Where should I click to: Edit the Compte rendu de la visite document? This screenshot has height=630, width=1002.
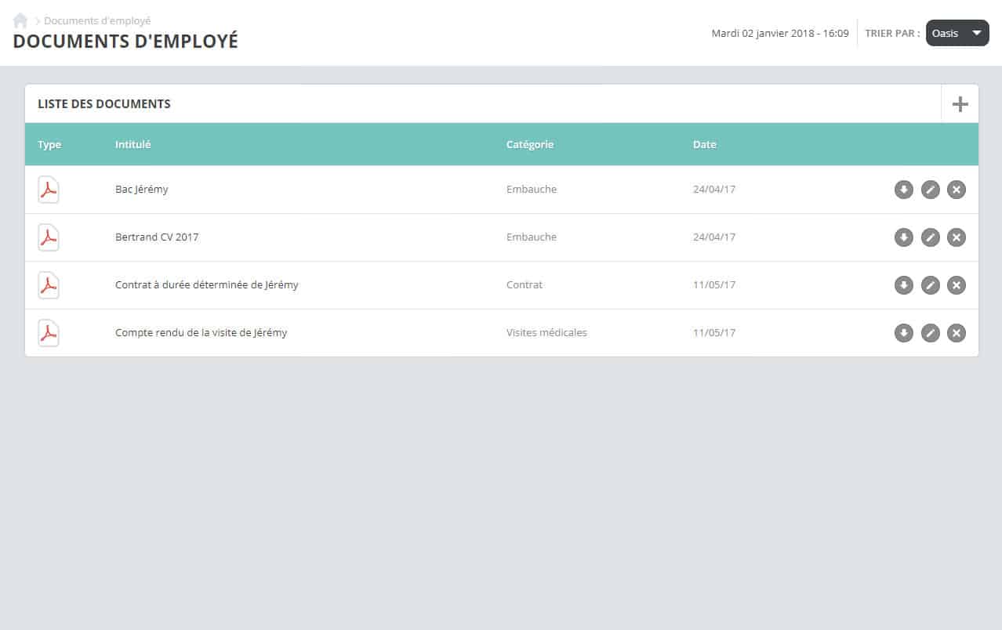tap(930, 333)
